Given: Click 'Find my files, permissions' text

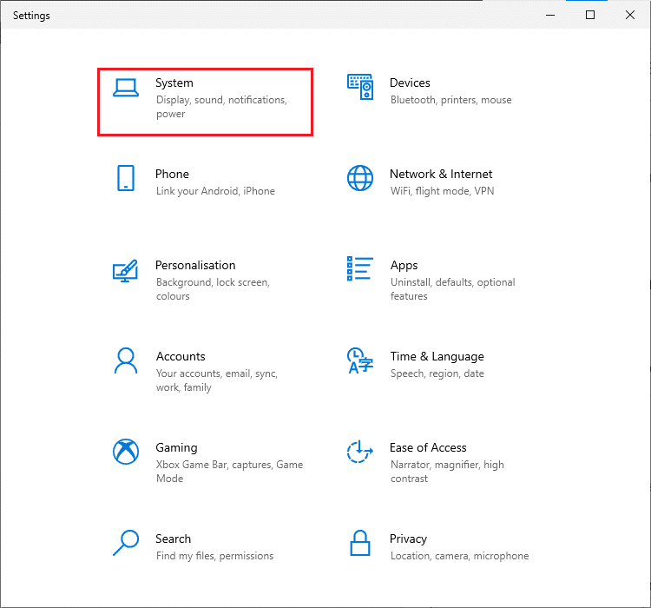Looking at the screenshot, I should pyautogui.click(x=214, y=556).
